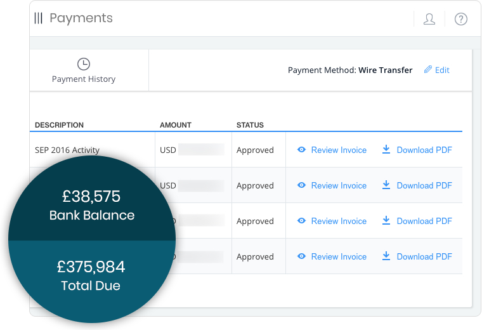
Task: Click the £375,984 Total Due figure
Action: pos(91,267)
